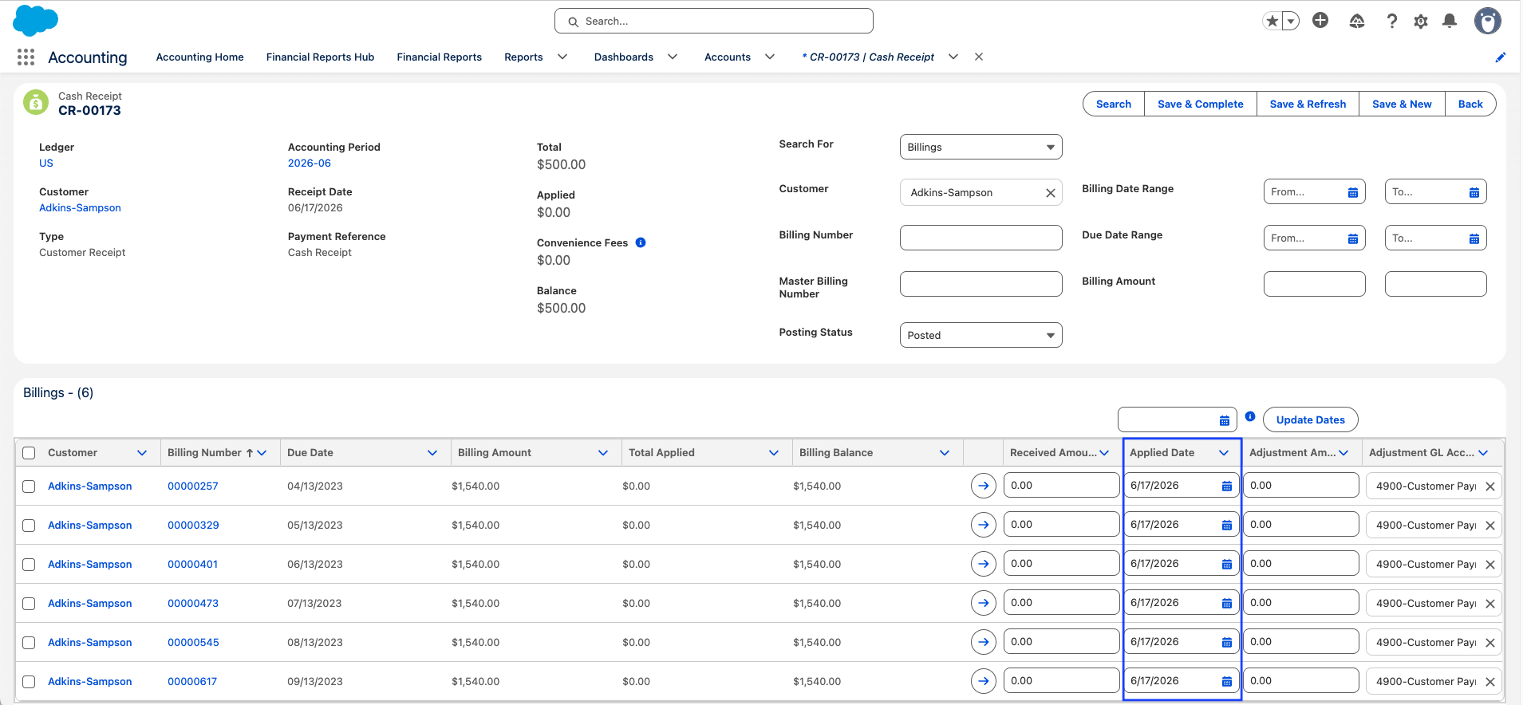Click the pencil edit navigation icon
Image resolution: width=1523 pixels, height=705 pixels.
pos(1500,57)
